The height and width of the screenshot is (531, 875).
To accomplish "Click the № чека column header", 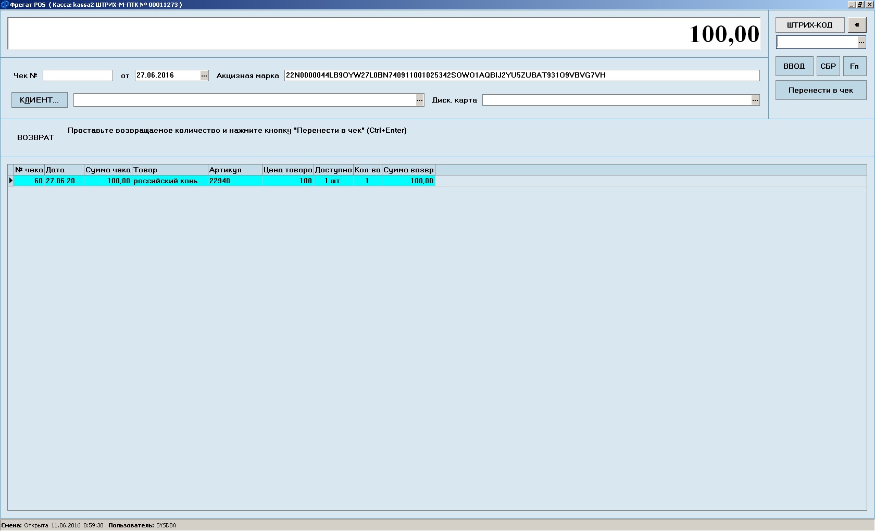I will 29,170.
